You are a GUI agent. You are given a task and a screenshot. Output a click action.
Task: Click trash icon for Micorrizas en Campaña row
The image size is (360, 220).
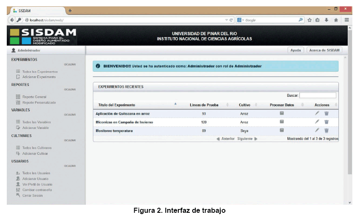point(326,122)
